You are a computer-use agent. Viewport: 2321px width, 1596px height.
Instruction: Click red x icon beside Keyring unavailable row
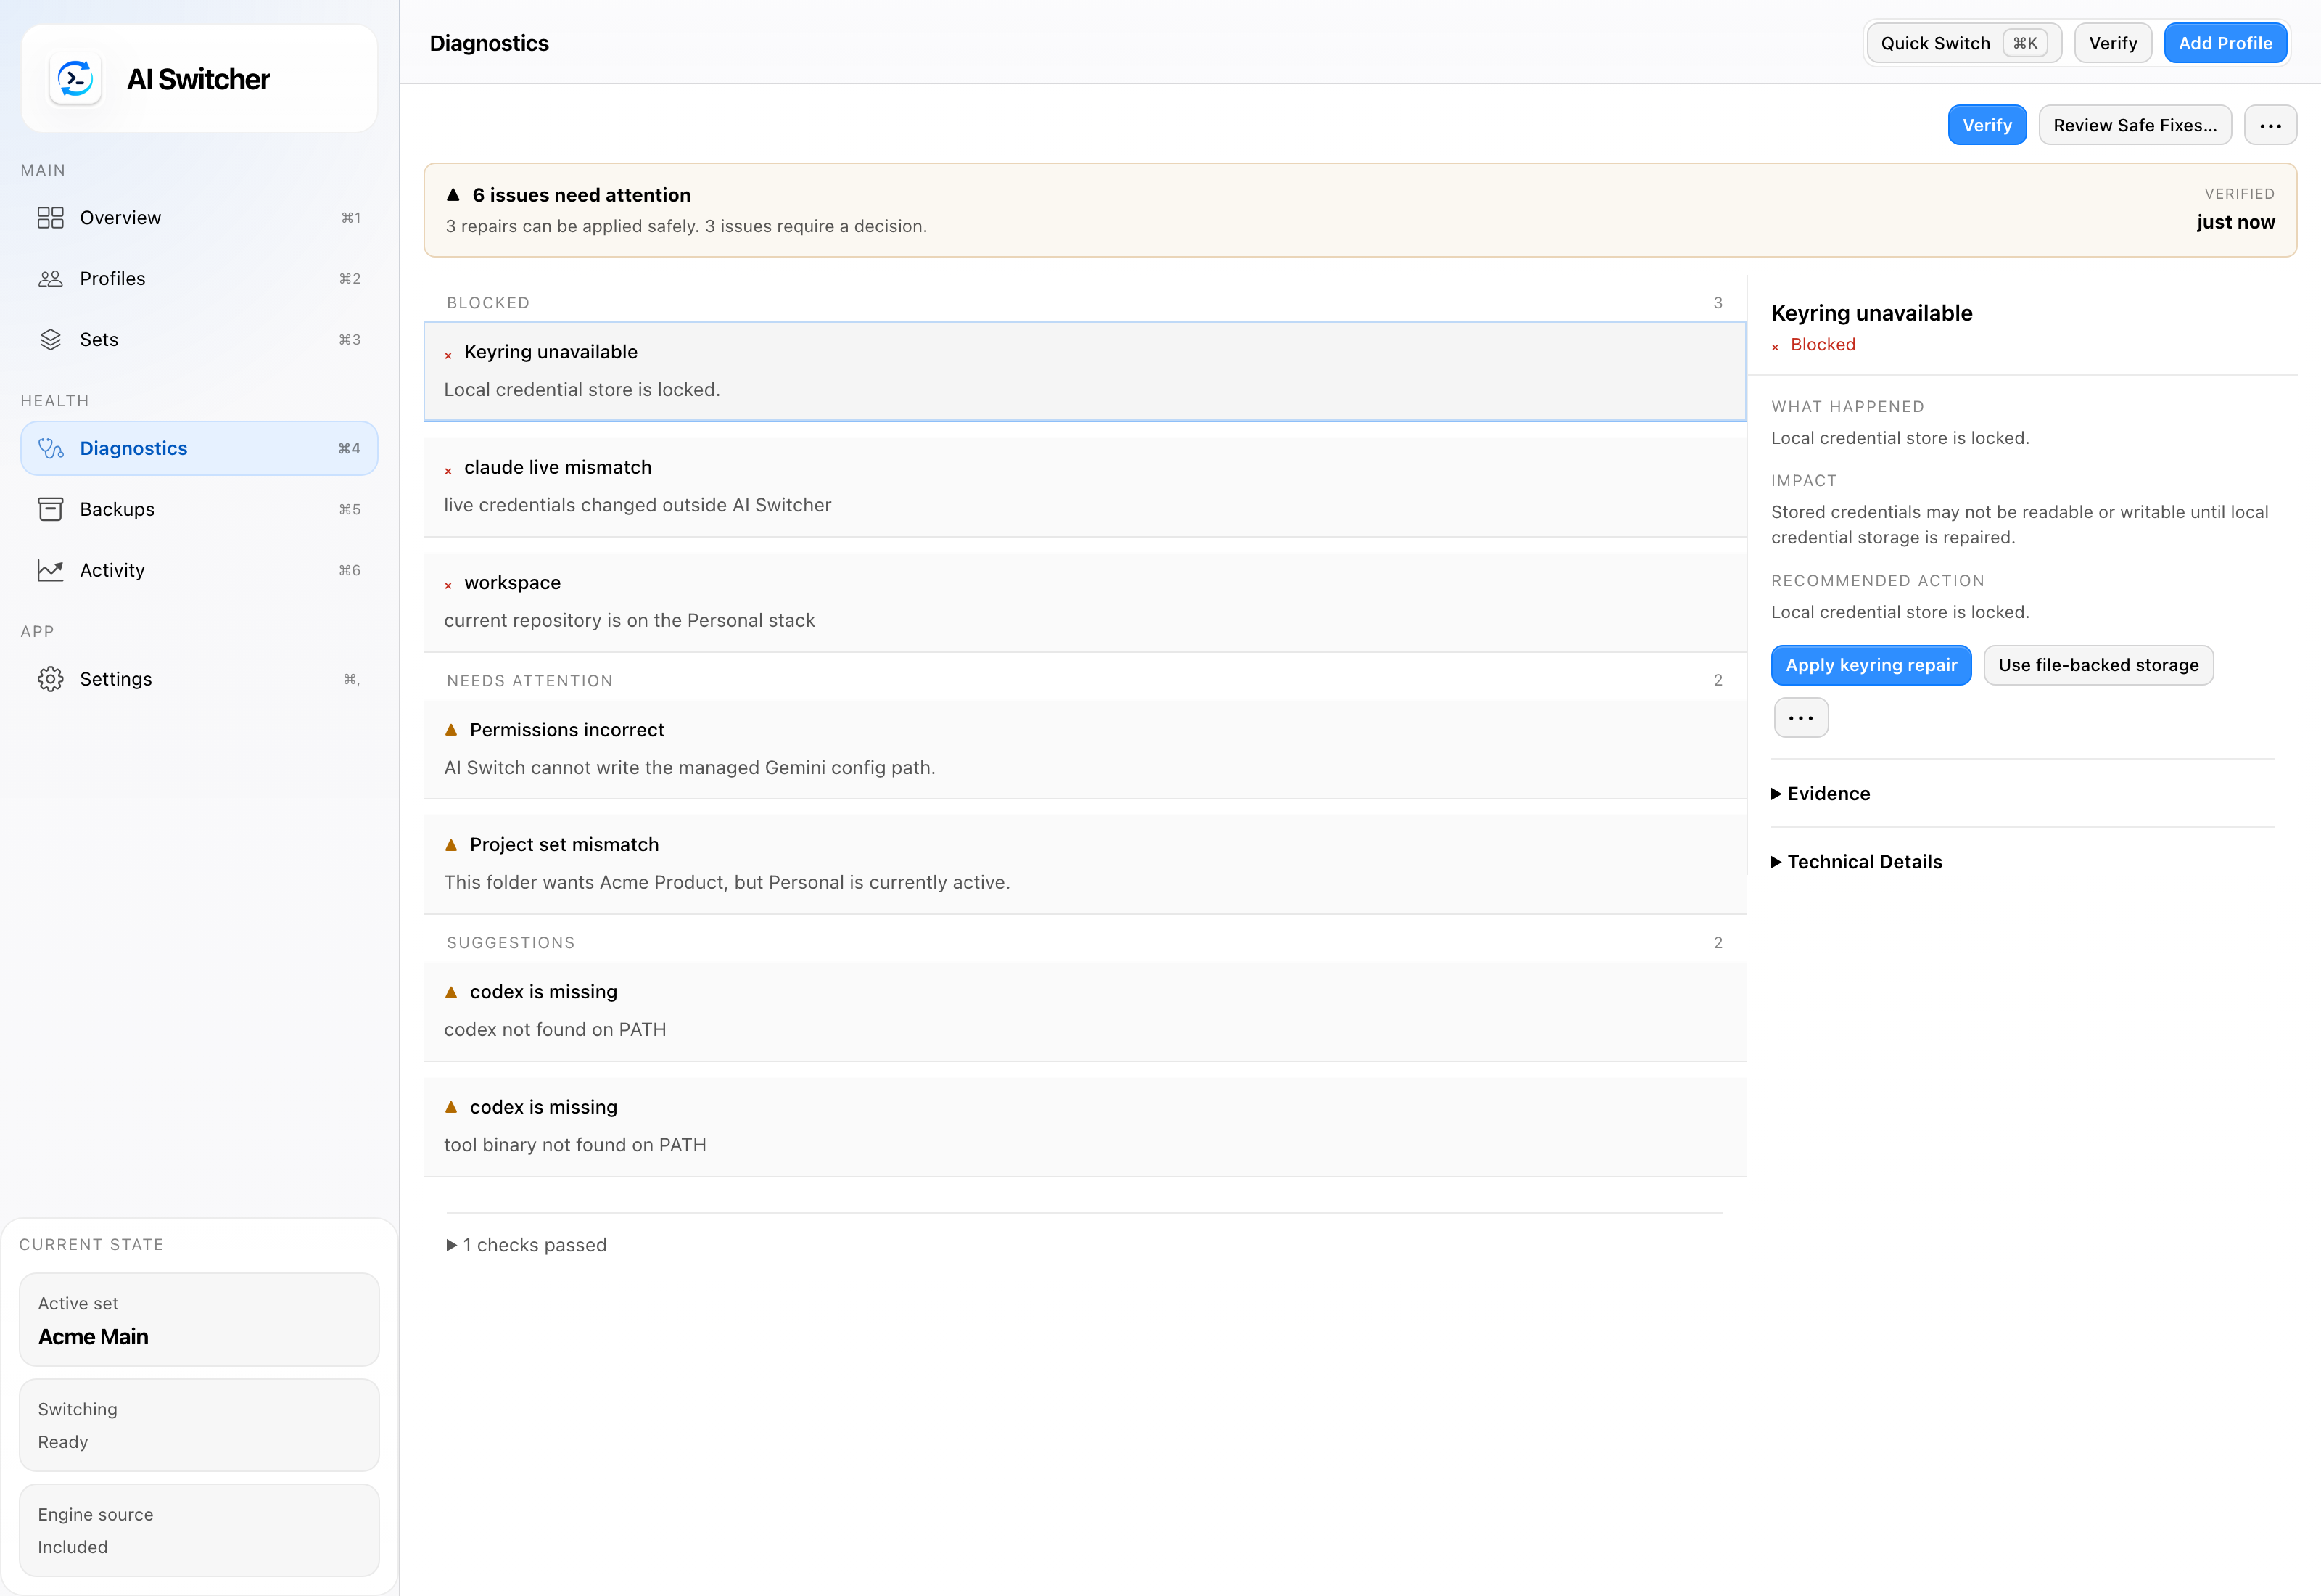coord(448,355)
